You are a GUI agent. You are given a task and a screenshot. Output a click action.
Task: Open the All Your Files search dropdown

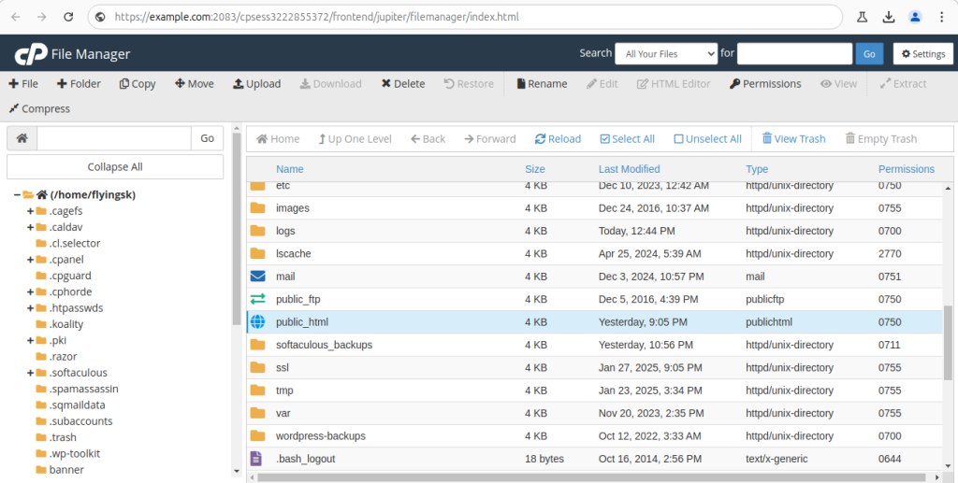pos(665,54)
